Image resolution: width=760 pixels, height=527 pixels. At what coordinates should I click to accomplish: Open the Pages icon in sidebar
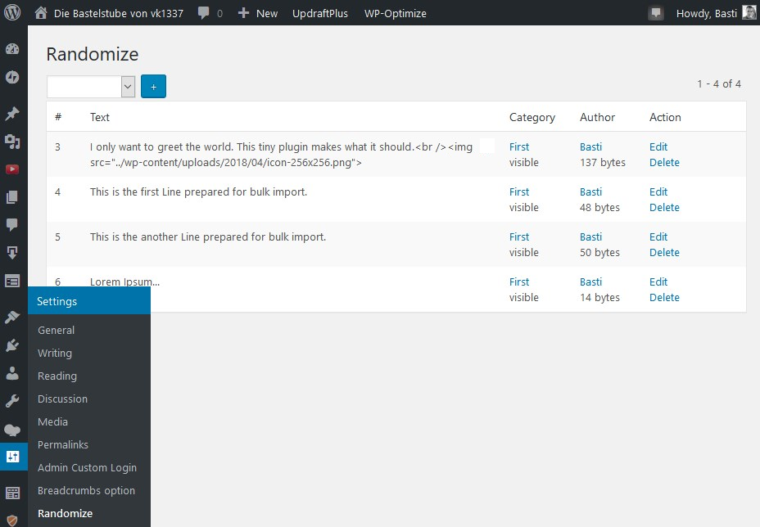click(x=12, y=197)
